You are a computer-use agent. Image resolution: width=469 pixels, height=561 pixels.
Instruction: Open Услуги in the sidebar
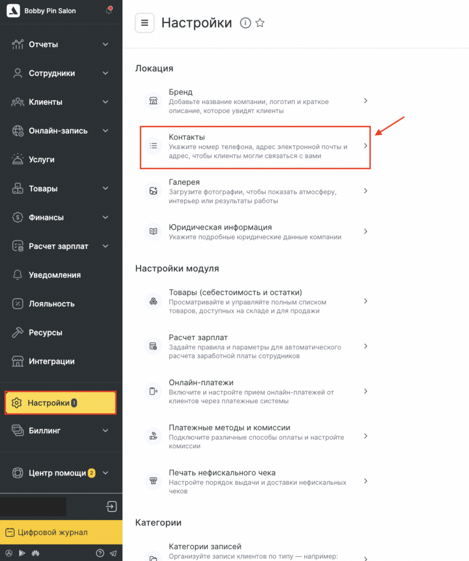pyautogui.click(x=42, y=160)
